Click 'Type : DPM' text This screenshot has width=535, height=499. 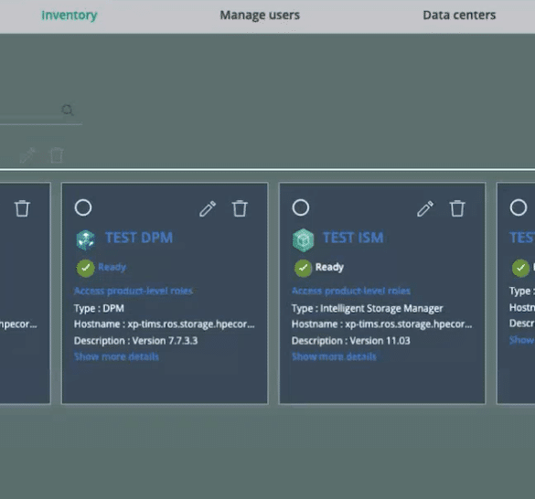click(99, 308)
